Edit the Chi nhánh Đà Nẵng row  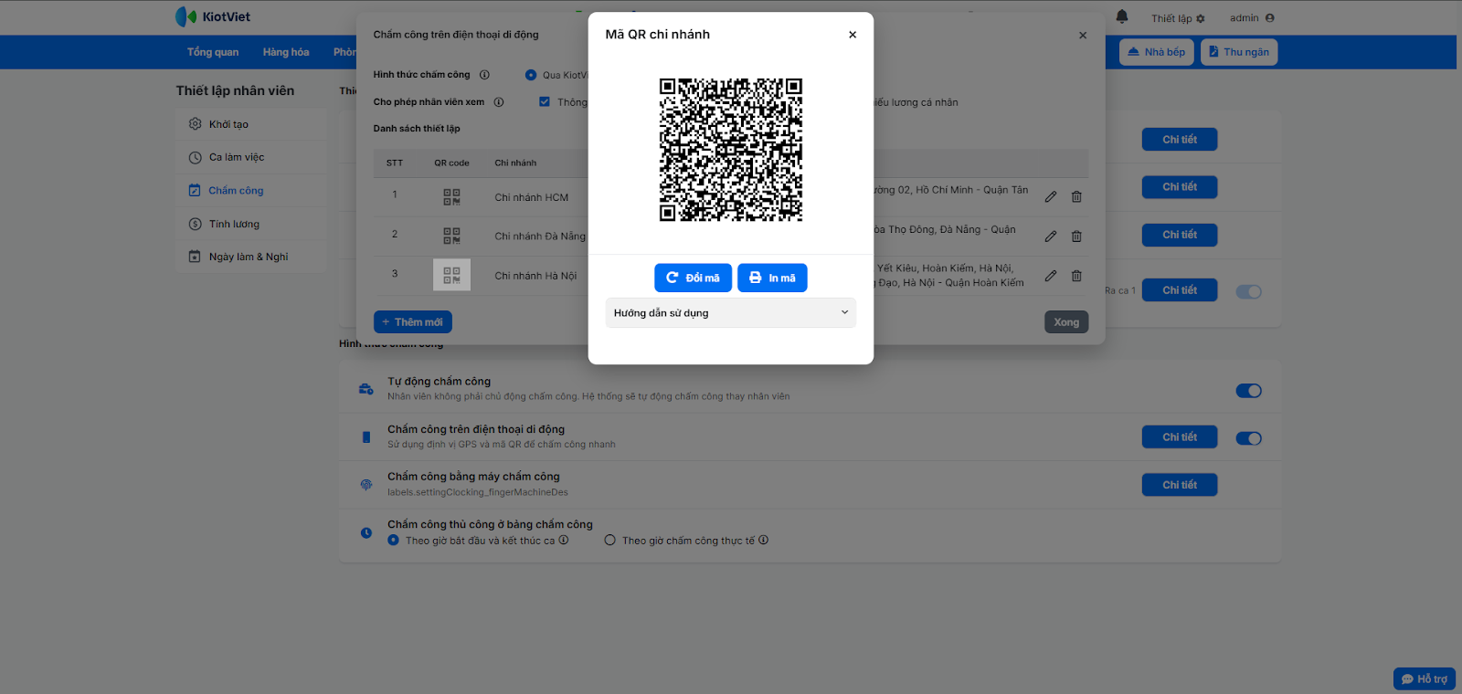click(x=1051, y=237)
